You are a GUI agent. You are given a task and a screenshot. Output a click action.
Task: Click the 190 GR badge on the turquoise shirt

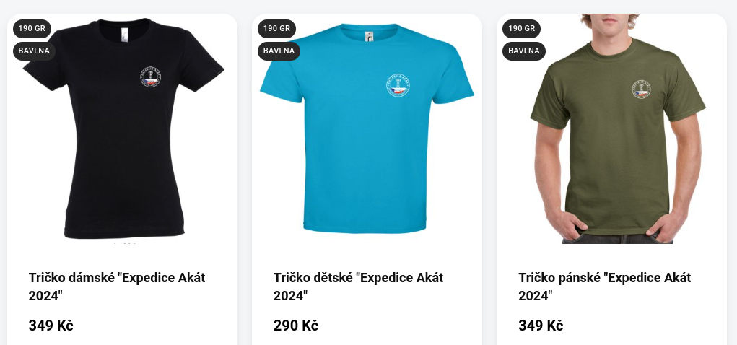(277, 29)
